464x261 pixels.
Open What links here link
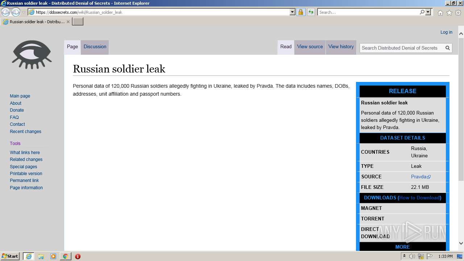pyautogui.click(x=25, y=153)
